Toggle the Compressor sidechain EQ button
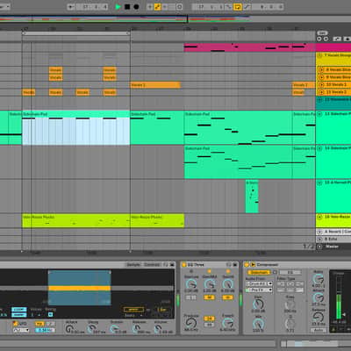This screenshot has width=351, height=351. coord(290,272)
